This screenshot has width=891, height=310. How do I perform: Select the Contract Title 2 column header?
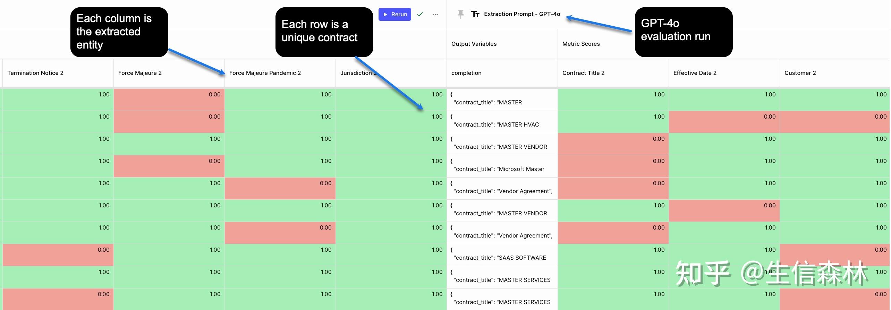[613, 73]
